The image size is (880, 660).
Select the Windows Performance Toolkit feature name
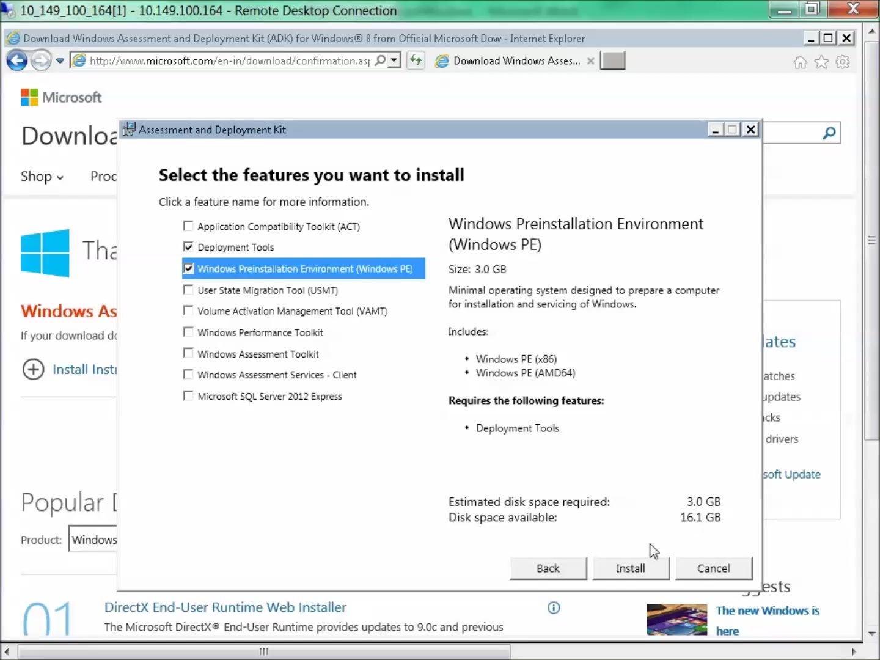click(x=260, y=332)
